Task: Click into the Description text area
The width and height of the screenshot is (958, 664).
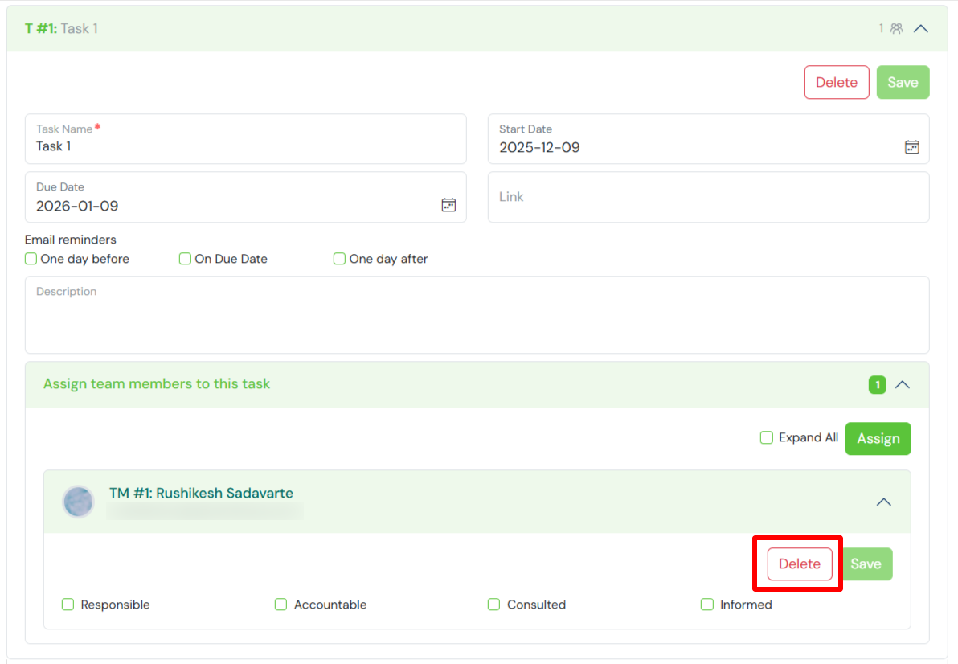Action: tap(477, 322)
